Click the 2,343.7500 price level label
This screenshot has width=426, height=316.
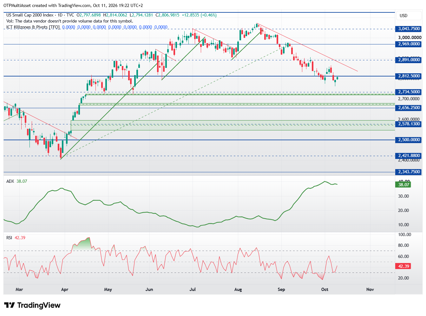click(409, 172)
